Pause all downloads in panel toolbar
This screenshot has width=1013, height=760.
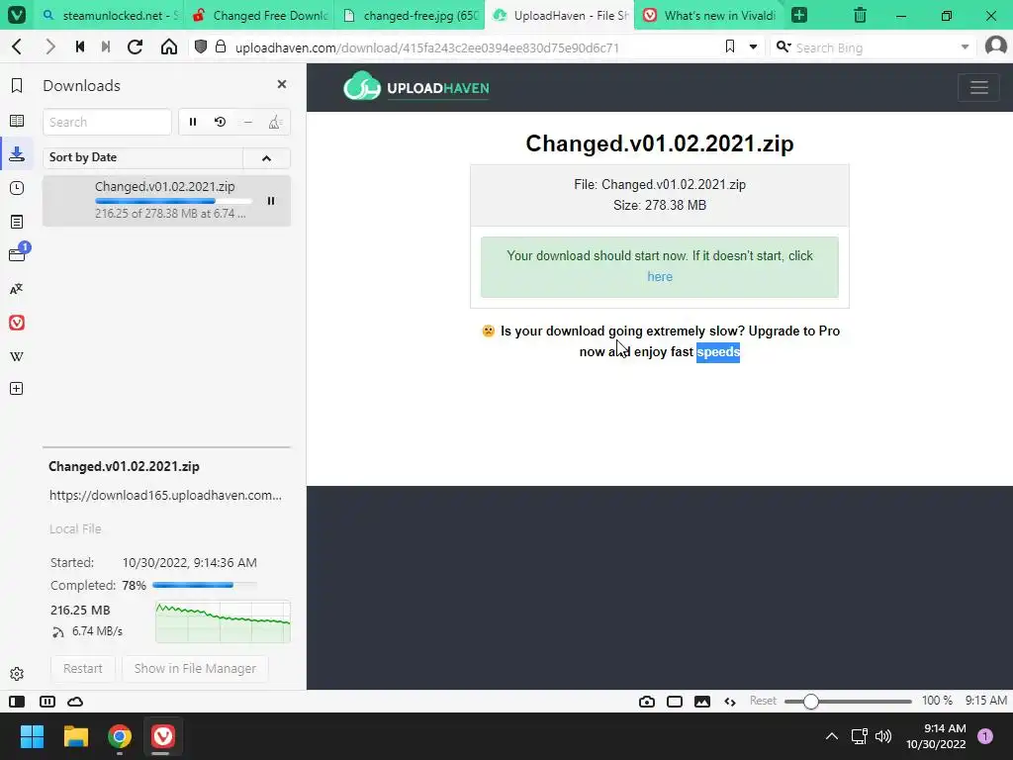pyautogui.click(x=193, y=122)
